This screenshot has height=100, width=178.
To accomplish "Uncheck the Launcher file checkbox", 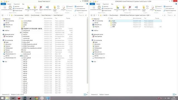I will pos(21,56).
